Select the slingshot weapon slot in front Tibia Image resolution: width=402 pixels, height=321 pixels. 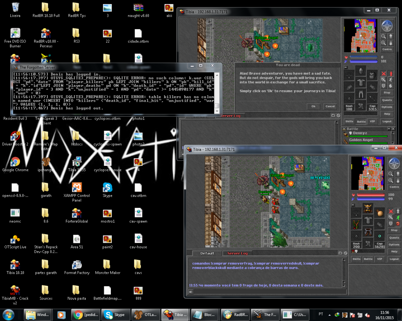point(356,224)
